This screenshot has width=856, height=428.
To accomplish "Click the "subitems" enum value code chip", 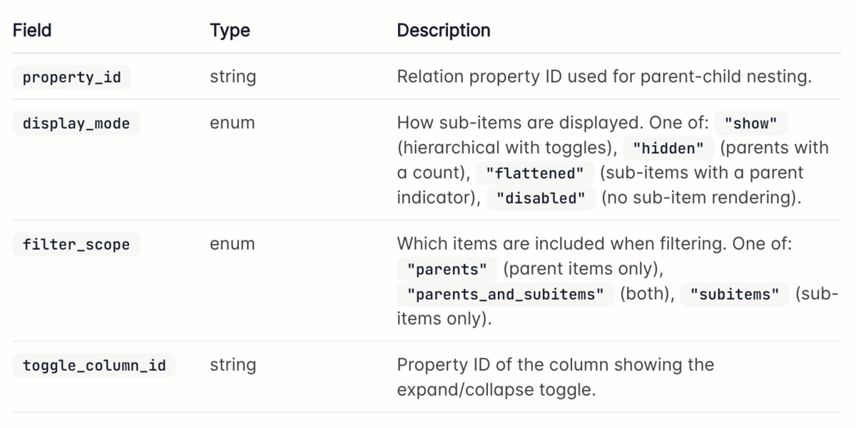I will pos(735,295).
